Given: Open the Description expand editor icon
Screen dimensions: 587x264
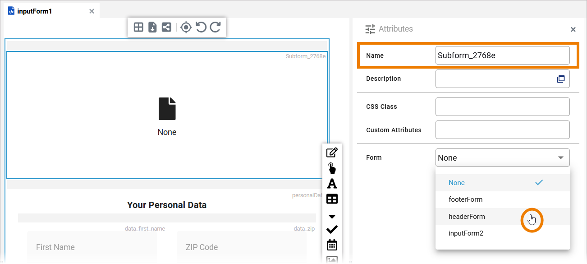Looking at the screenshot, I should pos(560,79).
